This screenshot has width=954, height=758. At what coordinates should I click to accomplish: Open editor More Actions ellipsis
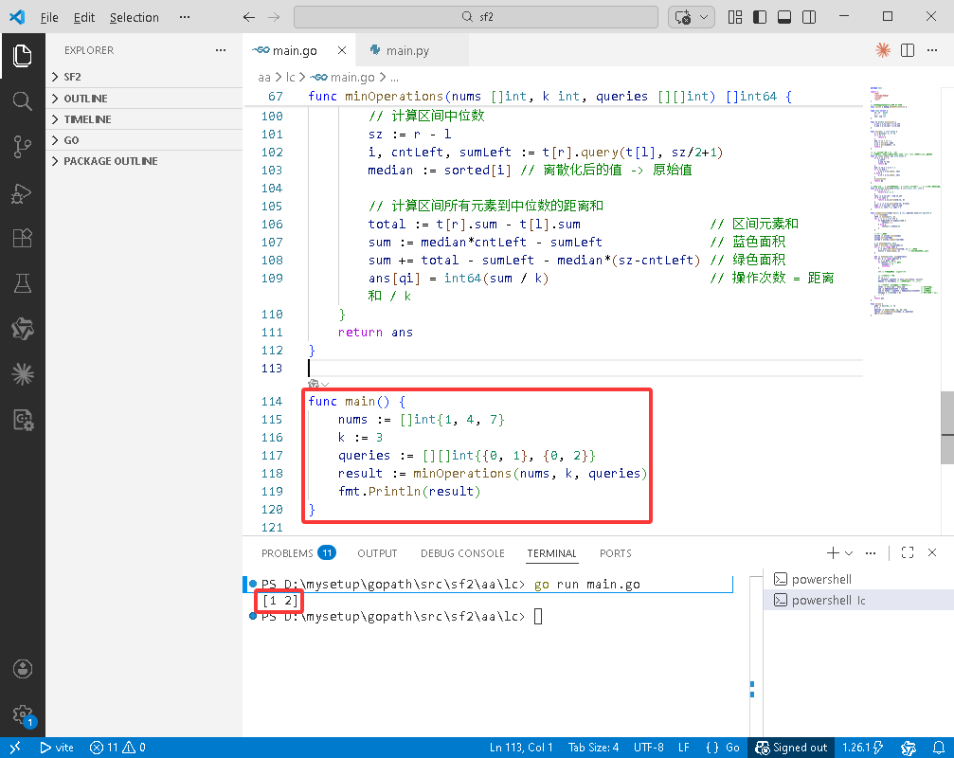(x=932, y=50)
